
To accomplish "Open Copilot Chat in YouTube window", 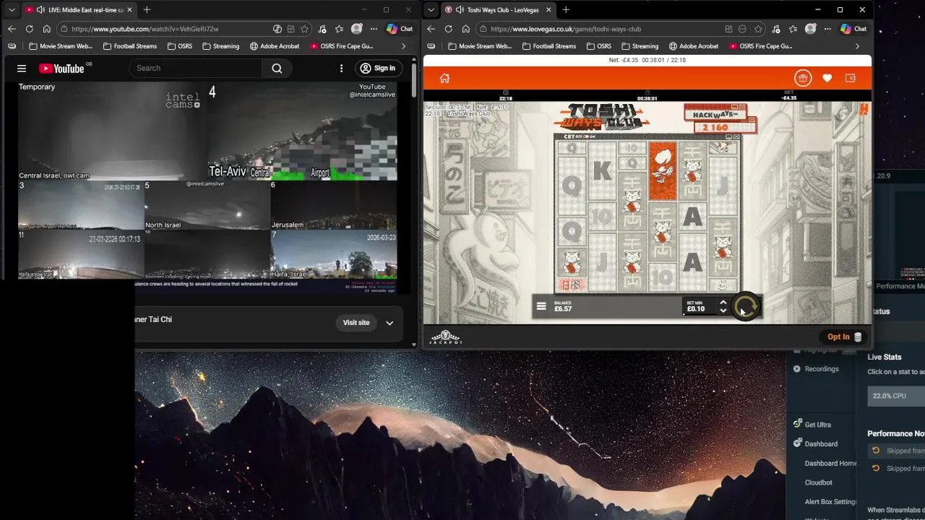I will [400, 29].
